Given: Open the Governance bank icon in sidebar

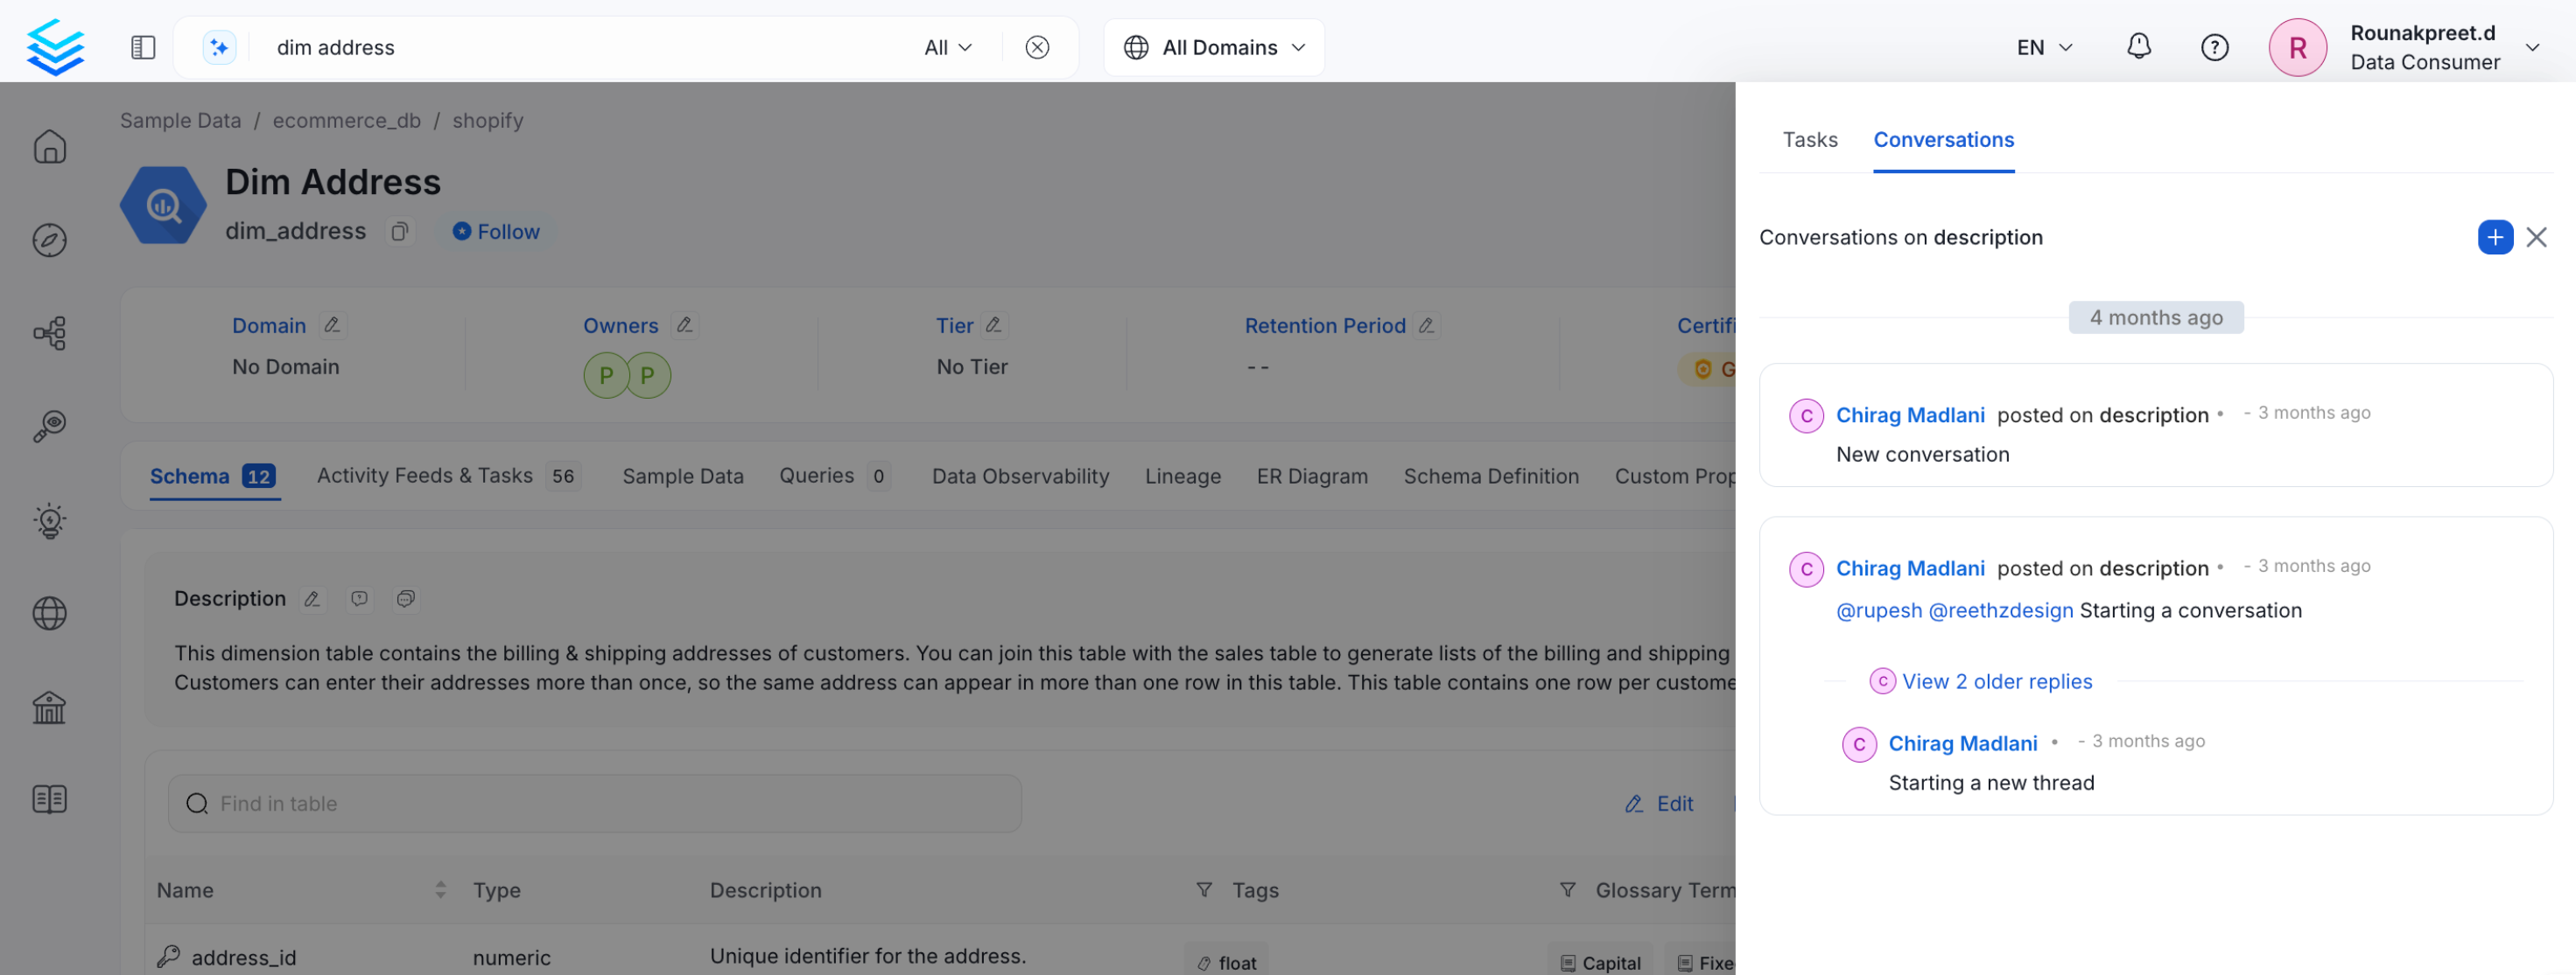Looking at the screenshot, I should (x=49, y=707).
